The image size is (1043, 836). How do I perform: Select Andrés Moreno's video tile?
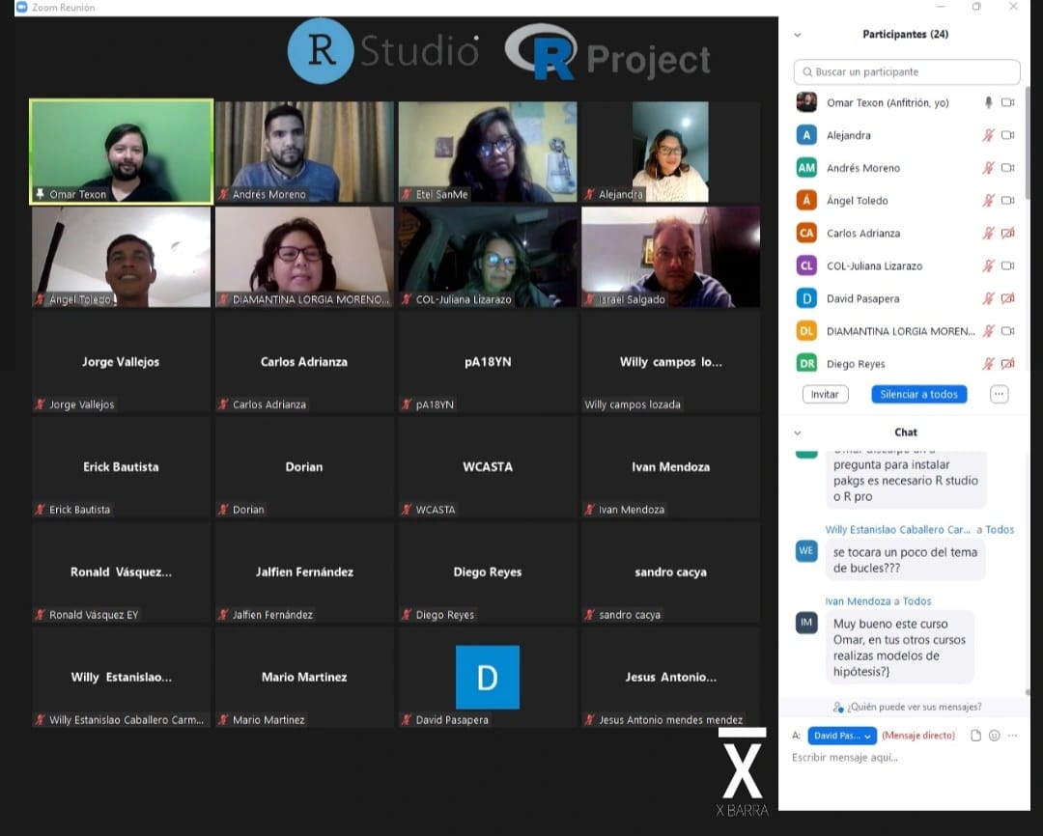[304, 152]
